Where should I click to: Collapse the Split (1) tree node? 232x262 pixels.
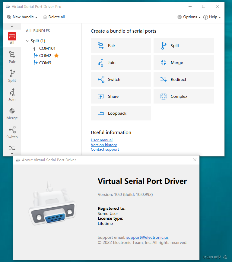tap(27, 41)
